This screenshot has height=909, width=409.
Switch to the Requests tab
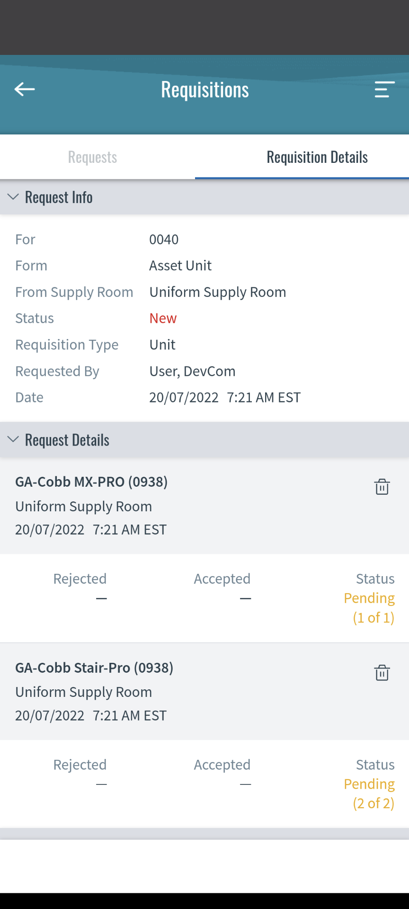click(93, 157)
